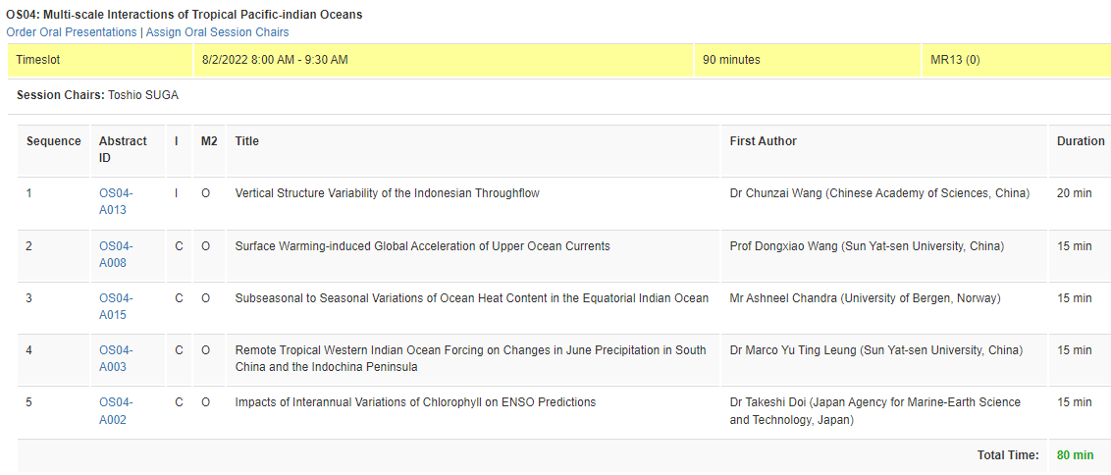Click sequence number 1 link

tap(28, 193)
